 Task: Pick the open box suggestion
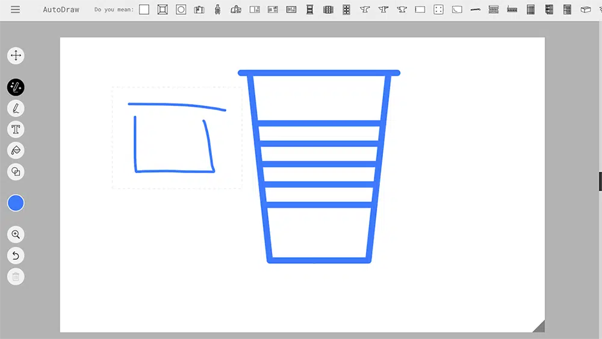585,10
